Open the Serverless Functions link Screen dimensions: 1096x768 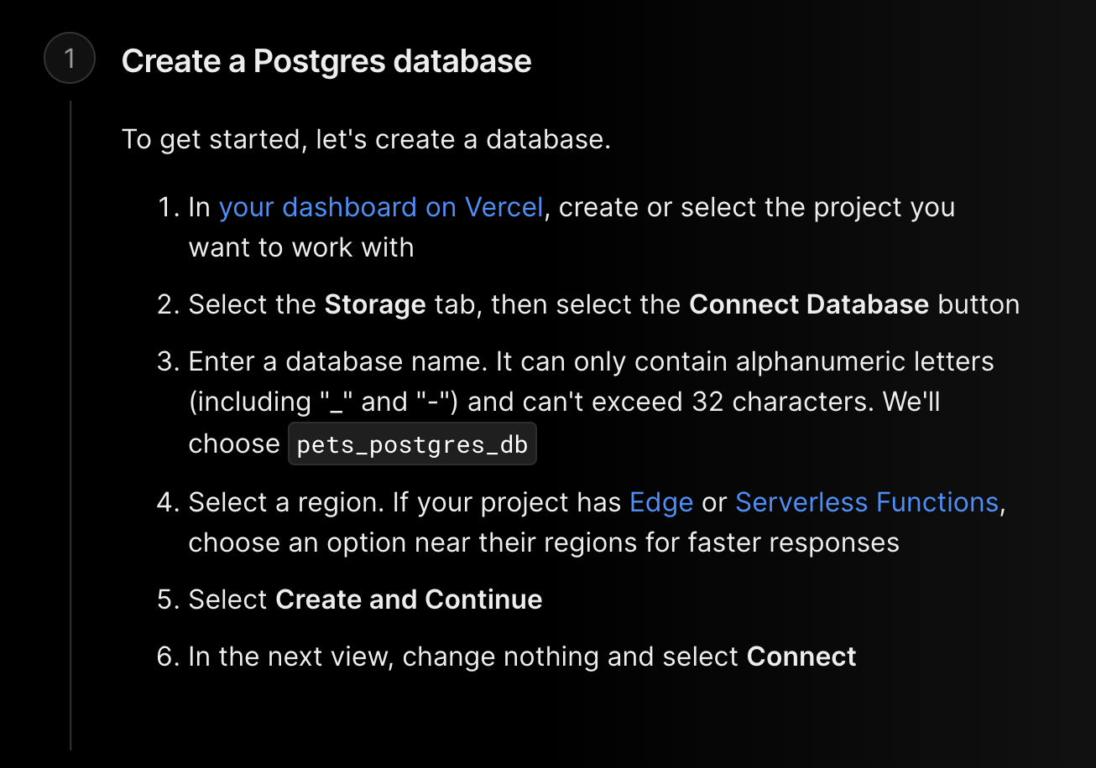pyautogui.click(x=867, y=502)
